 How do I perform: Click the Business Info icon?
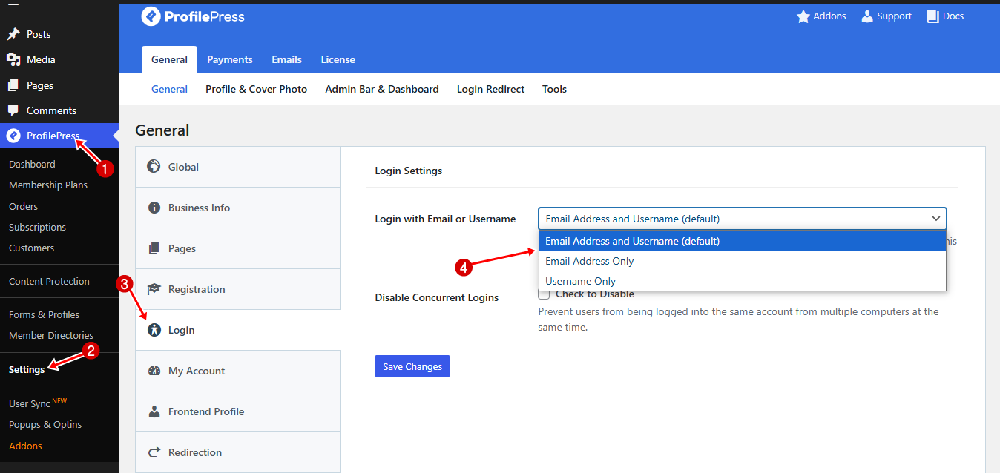(x=154, y=208)
